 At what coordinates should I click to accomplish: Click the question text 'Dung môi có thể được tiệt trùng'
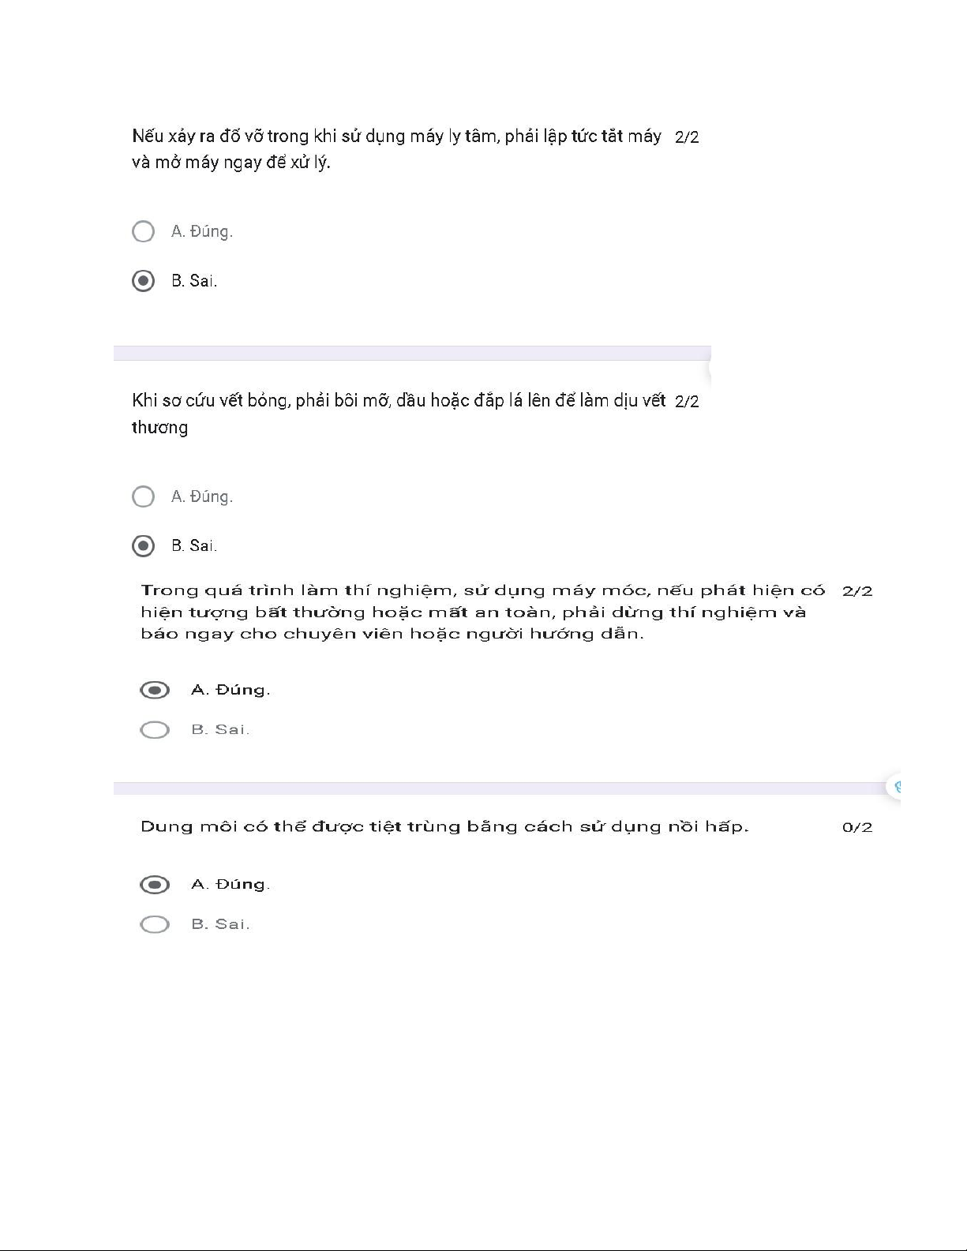tap(444, 826)
